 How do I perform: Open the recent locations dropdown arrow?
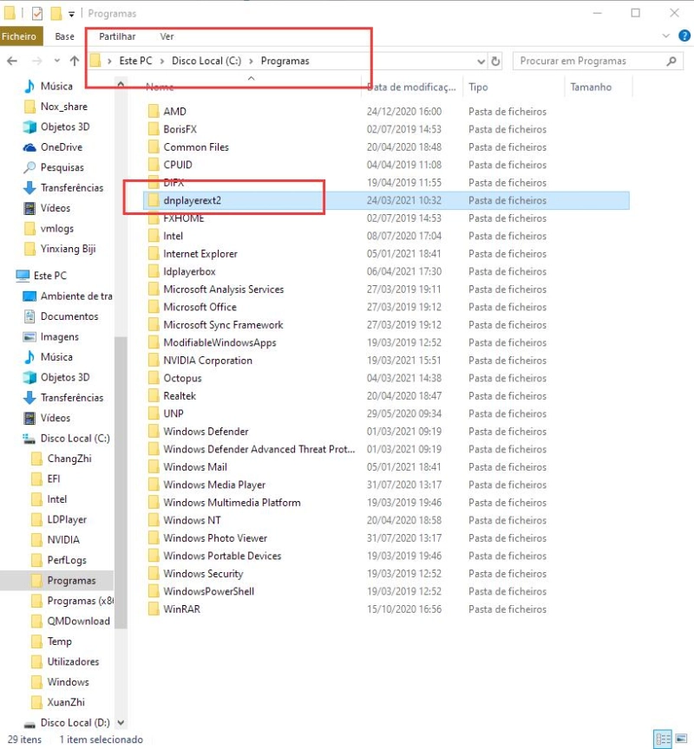(56, 62)
